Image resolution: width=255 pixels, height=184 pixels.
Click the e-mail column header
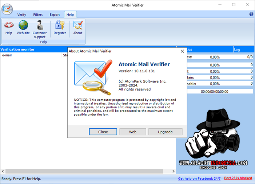point(31,55)
